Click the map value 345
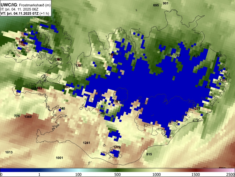Image resolution: width=235 pixels, height=177 pixels. (62, 108)
